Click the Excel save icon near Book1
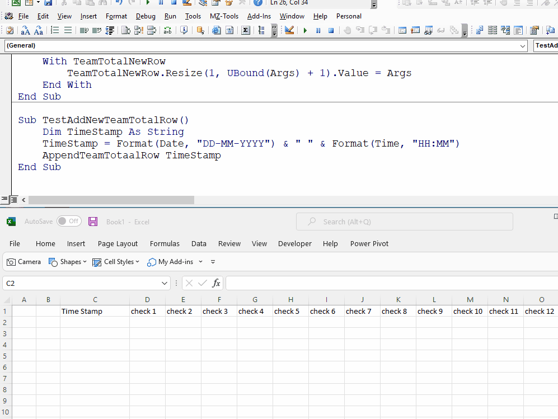The width and height of the screenshot is (558, 419). click(x=93, y=222)
